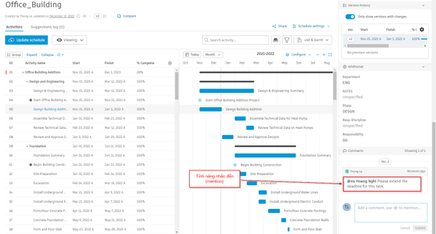Submit the comment
Image resolution: width=436 pixels, height=234 pixels.
pyautogui.click(x=420, y=228)
